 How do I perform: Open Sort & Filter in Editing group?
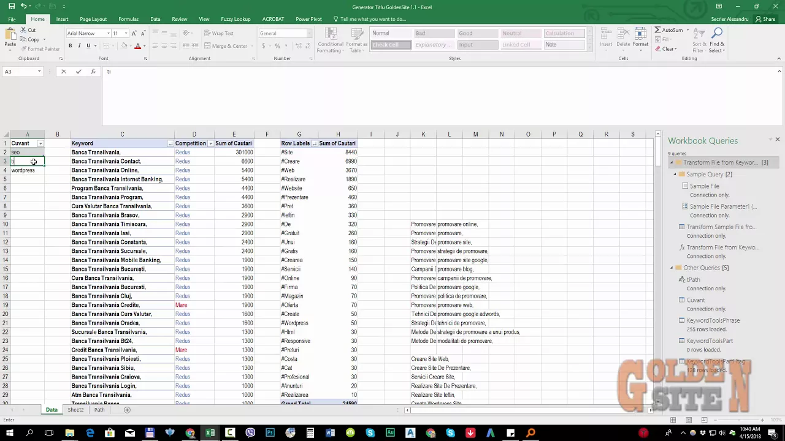point(699,40)
